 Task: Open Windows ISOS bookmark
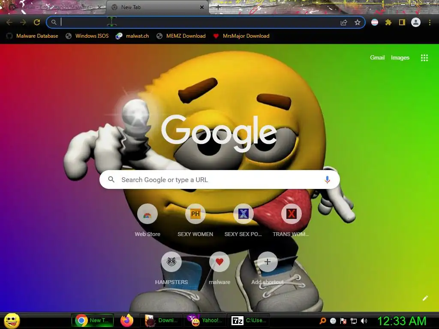87,36
